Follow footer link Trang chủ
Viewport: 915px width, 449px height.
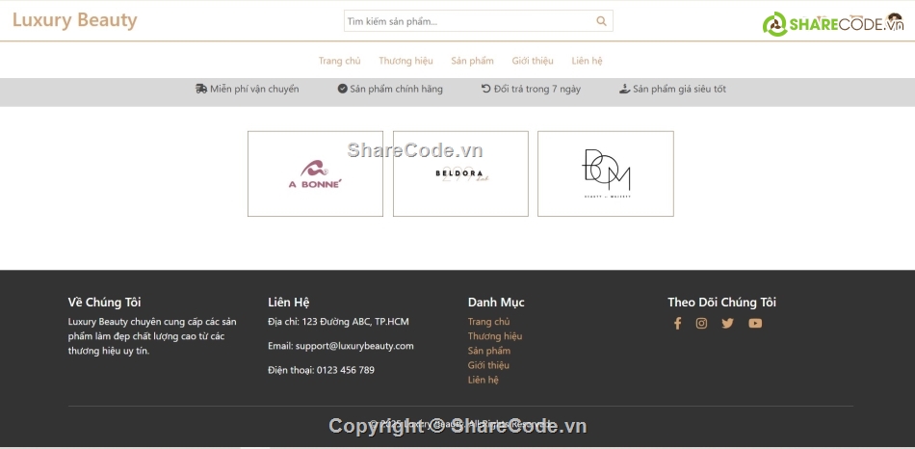coord(489,322)
